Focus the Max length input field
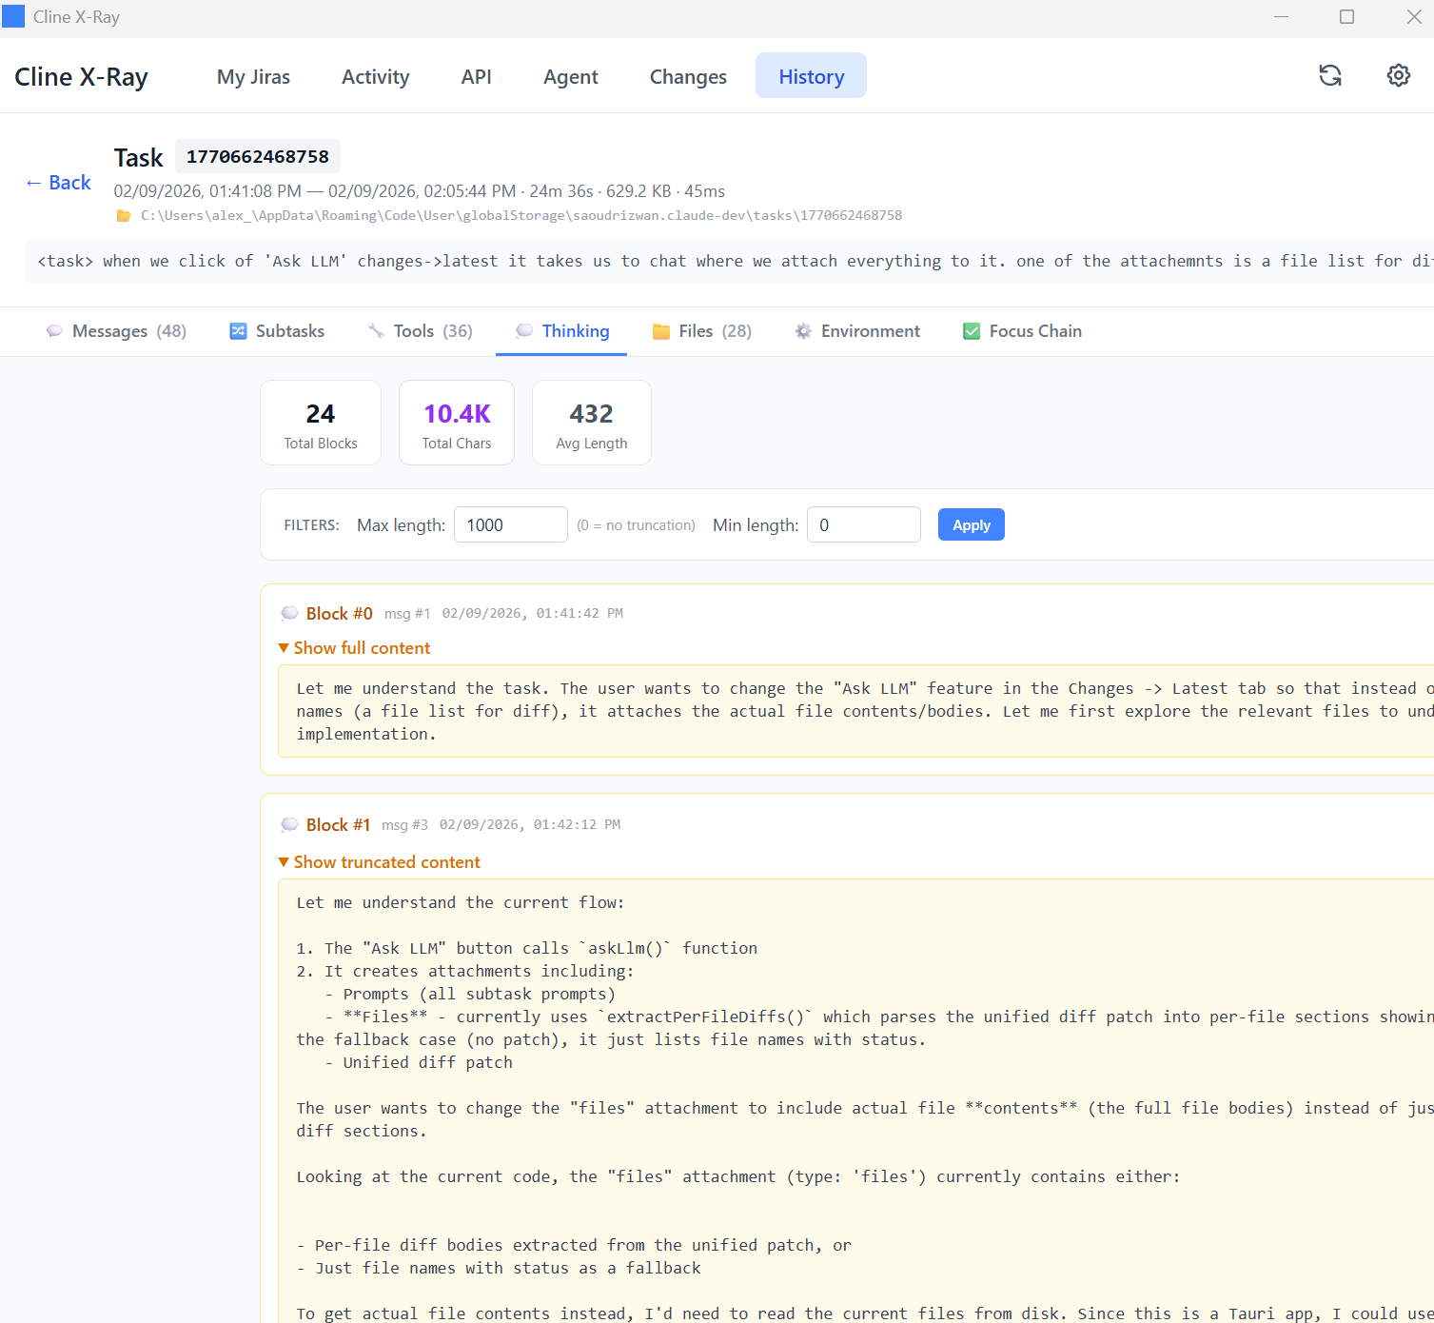The height and width of the screenshot is (1323, 1434). (511, 524)
